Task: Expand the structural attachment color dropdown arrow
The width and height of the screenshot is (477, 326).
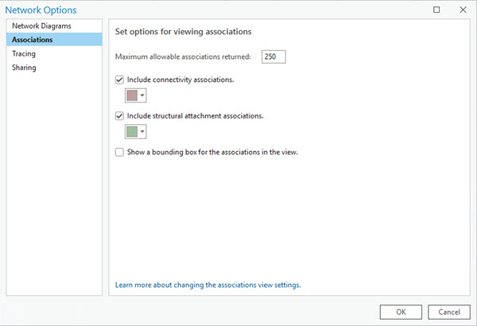Action: (142, 131)
